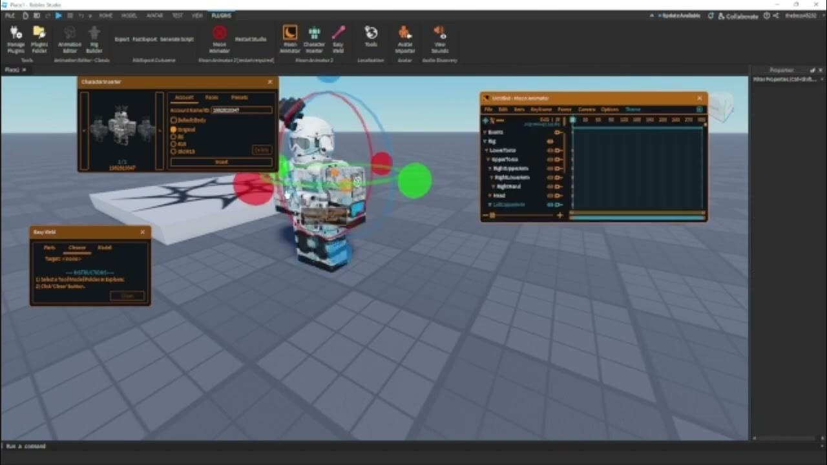This screenshot has width=827, height=465.
Task: Open View Sounds audio discovery
Action: tap(440, 39)
